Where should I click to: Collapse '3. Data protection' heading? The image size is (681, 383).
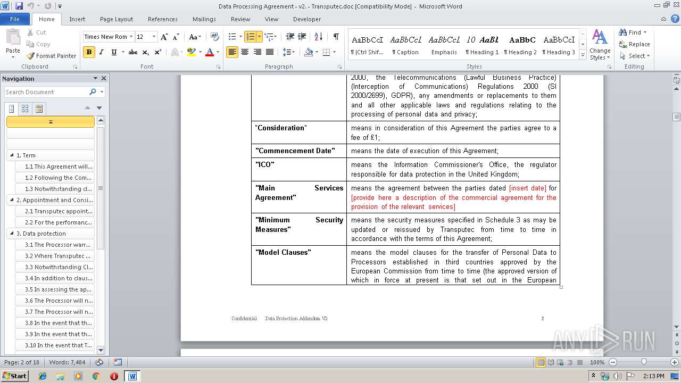pyautogui.click(x=12, y=234)
